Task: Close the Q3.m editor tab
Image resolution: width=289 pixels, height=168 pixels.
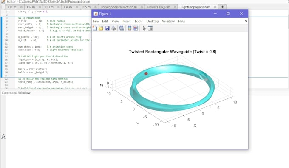Action: click(x=58, y=7)
